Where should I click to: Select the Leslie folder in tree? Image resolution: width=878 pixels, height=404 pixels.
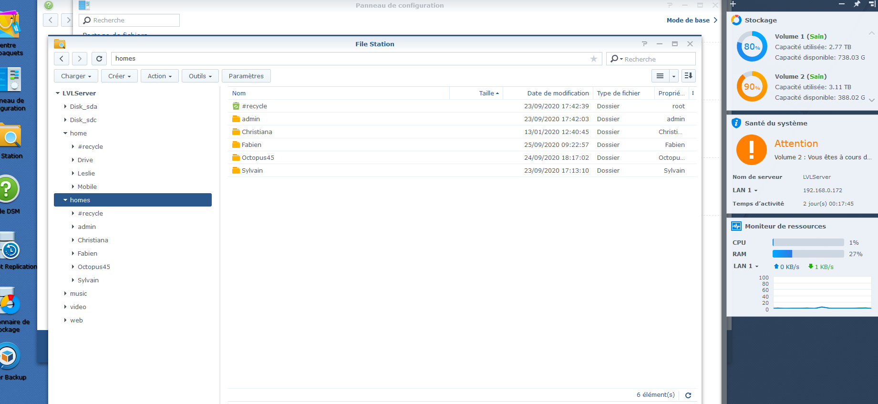pos(86,173)
